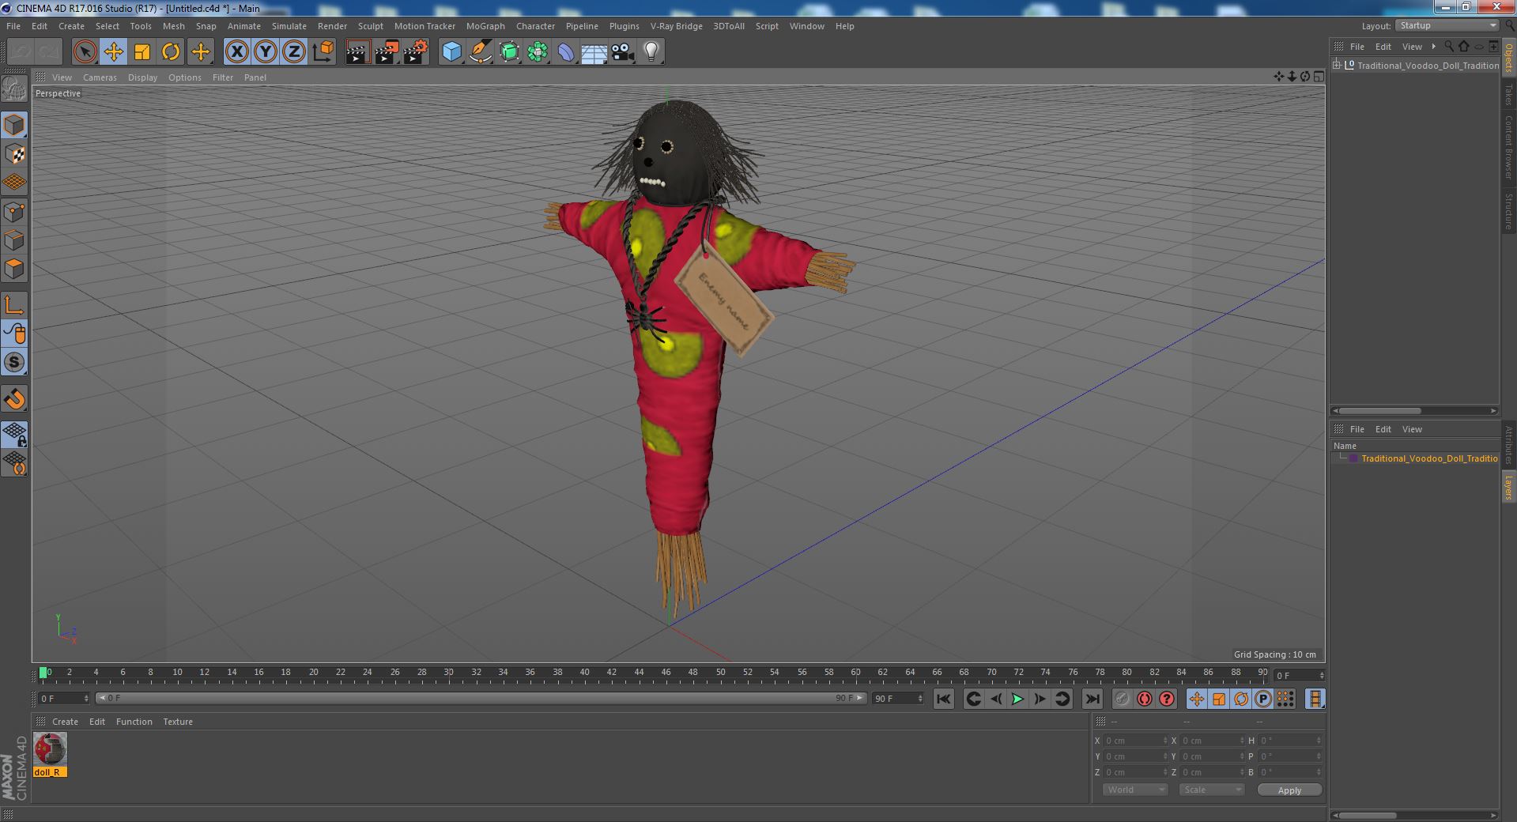The image size is (1517, 822).
Task: Expand Traditional_Voodoo_Doll object in Object Manager
Action: coord(1337,65)
